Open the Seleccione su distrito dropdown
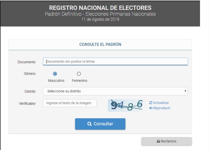Image resolution: width=209 pixels, height=150 pixels. [x=115, y=91]
